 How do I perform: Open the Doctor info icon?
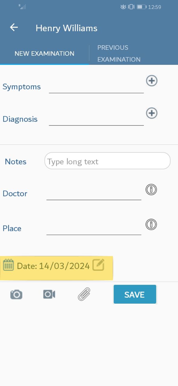[151, 190]
